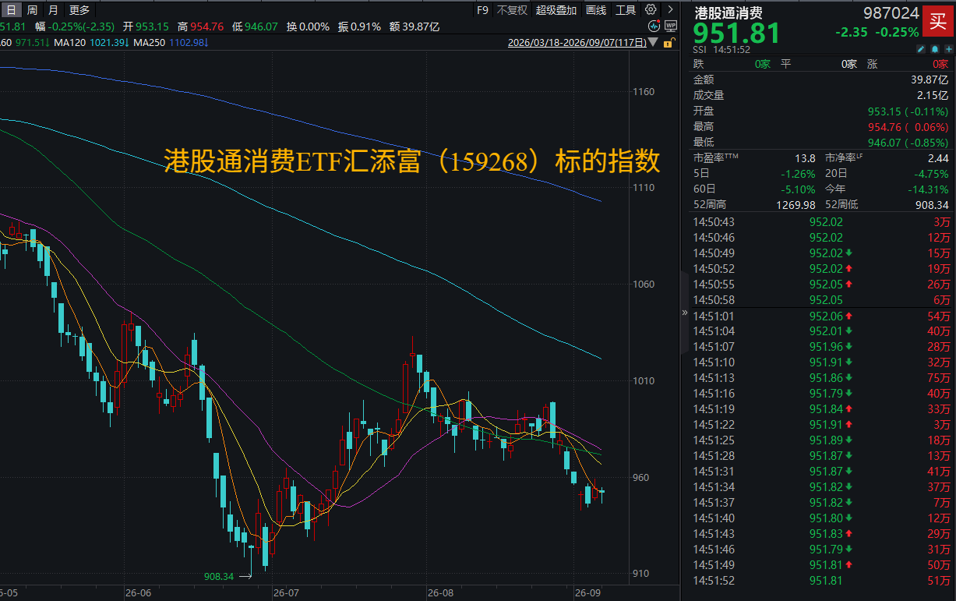
Task: Open the 不复权 adjustment dropdown
Action: point(512,10)
